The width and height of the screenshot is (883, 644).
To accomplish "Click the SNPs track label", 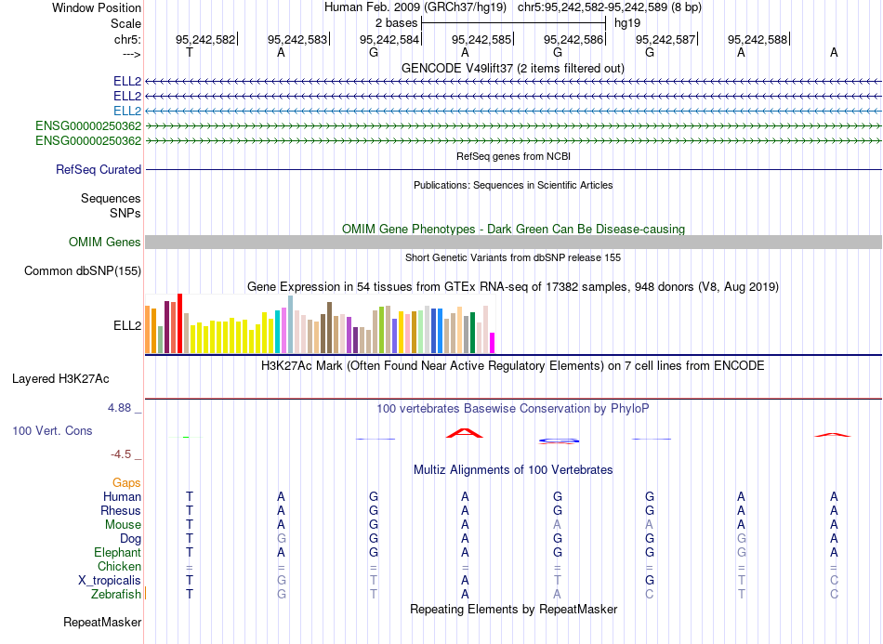I will click(x=125, y=213).
